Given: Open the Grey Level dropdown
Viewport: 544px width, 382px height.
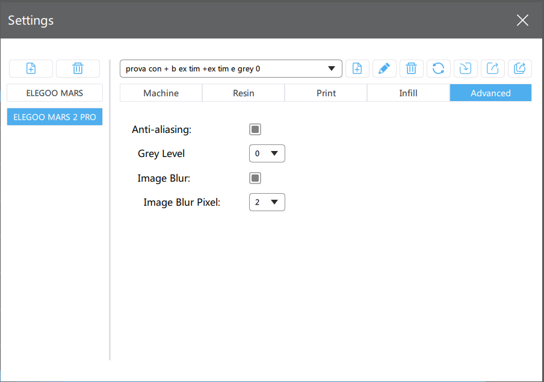Looking at the screenshot, I should tap(267, 153).
